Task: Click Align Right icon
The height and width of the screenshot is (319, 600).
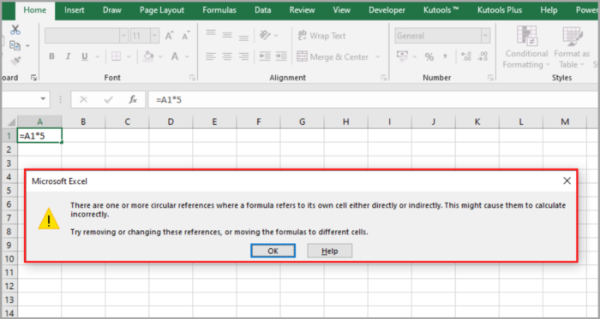Action: pyautogui.click(x=243, y=56)
